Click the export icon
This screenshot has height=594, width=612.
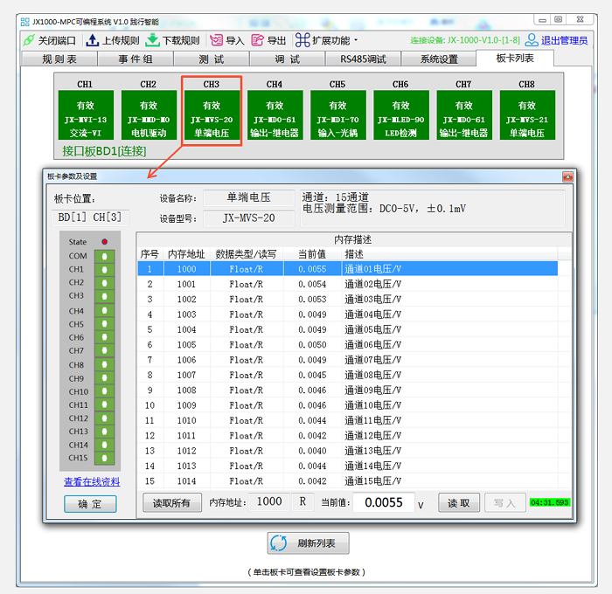click(x=258, y=40)
